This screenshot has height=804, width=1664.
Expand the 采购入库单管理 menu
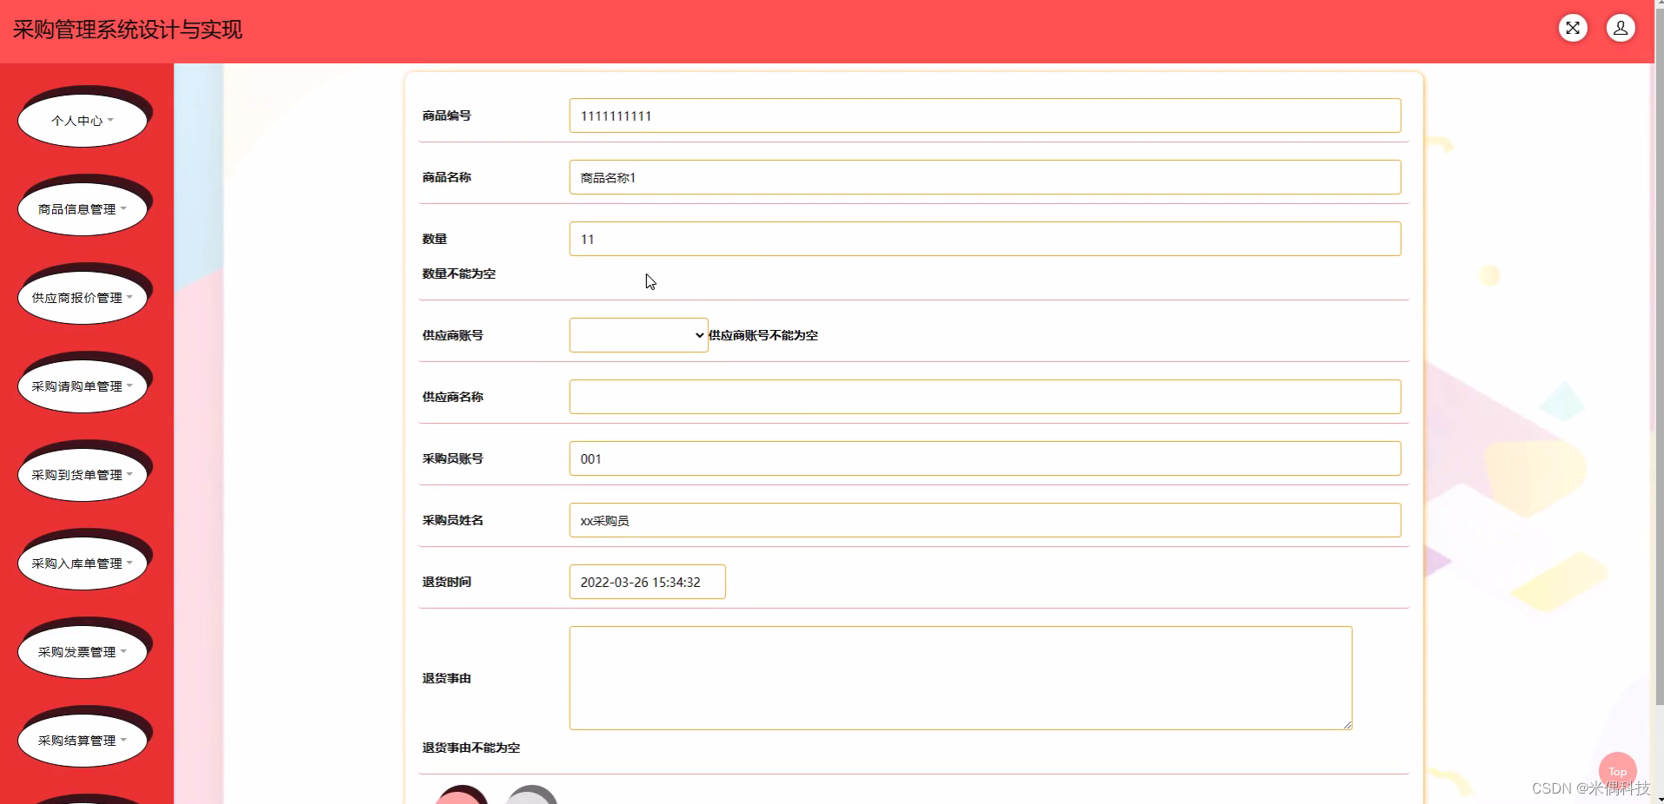tap(83, 563)
